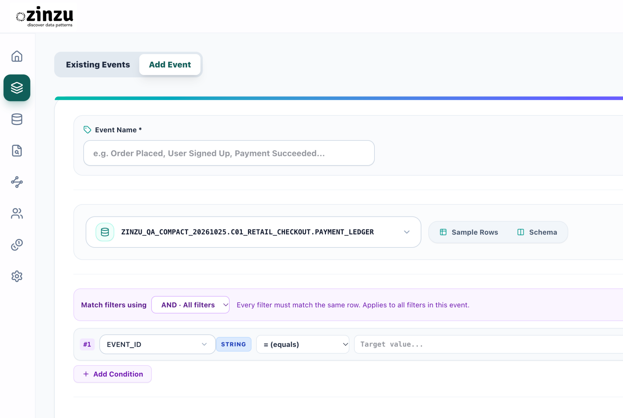The width and height of the screenshot is (623, 418).
Task: Select the layers Events icon in sidebar
Action: pos(17,88)
